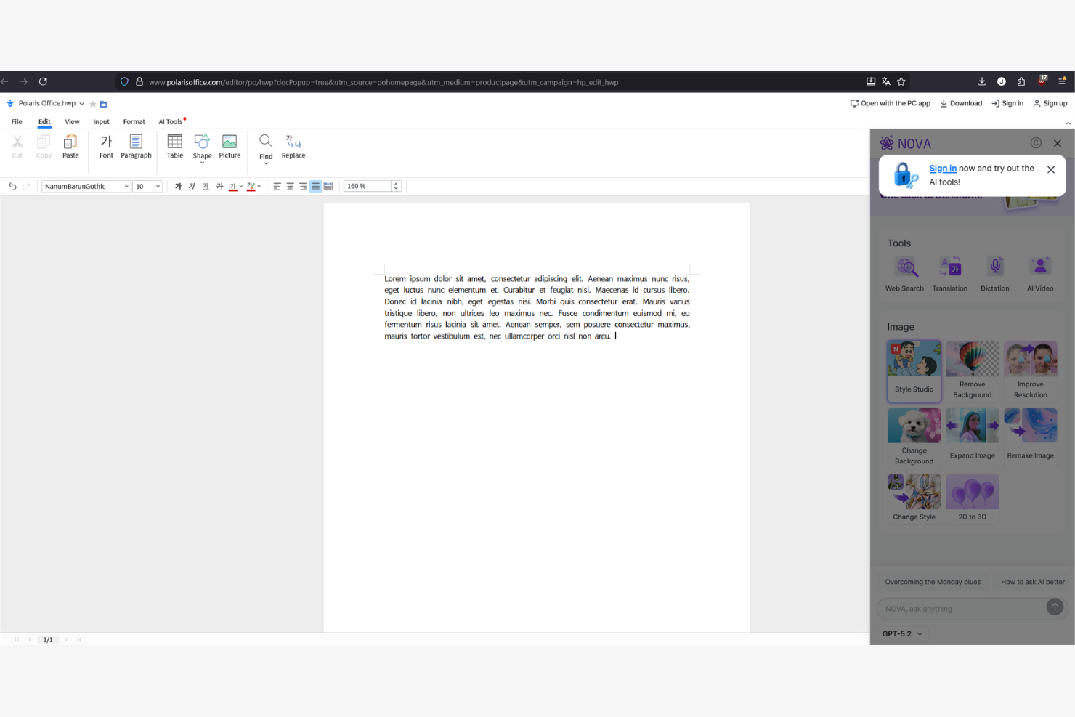Viewport: 1075px width, 717px height.
Task: Expand the font size dropdown
Action: point(147,186)
